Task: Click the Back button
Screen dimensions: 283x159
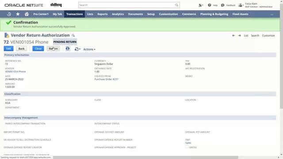Action: (x=21, y=49)
